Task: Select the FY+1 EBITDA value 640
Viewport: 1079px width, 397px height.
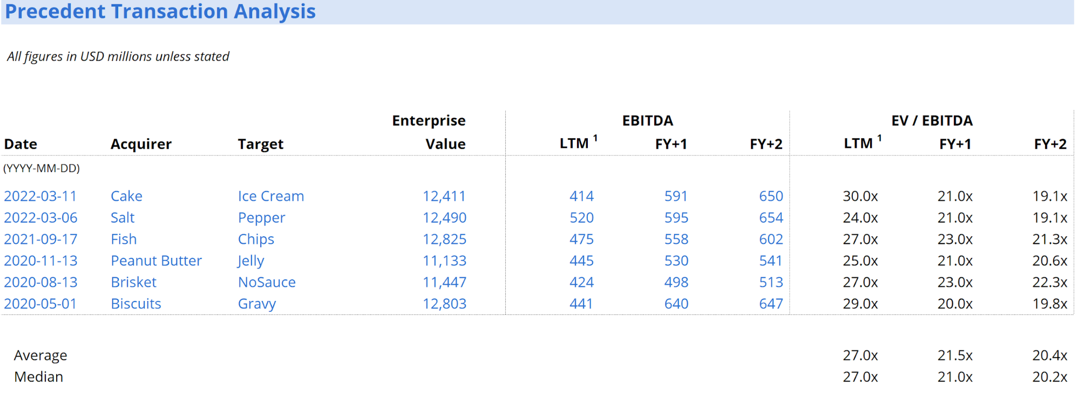Action: coord(676,304)
